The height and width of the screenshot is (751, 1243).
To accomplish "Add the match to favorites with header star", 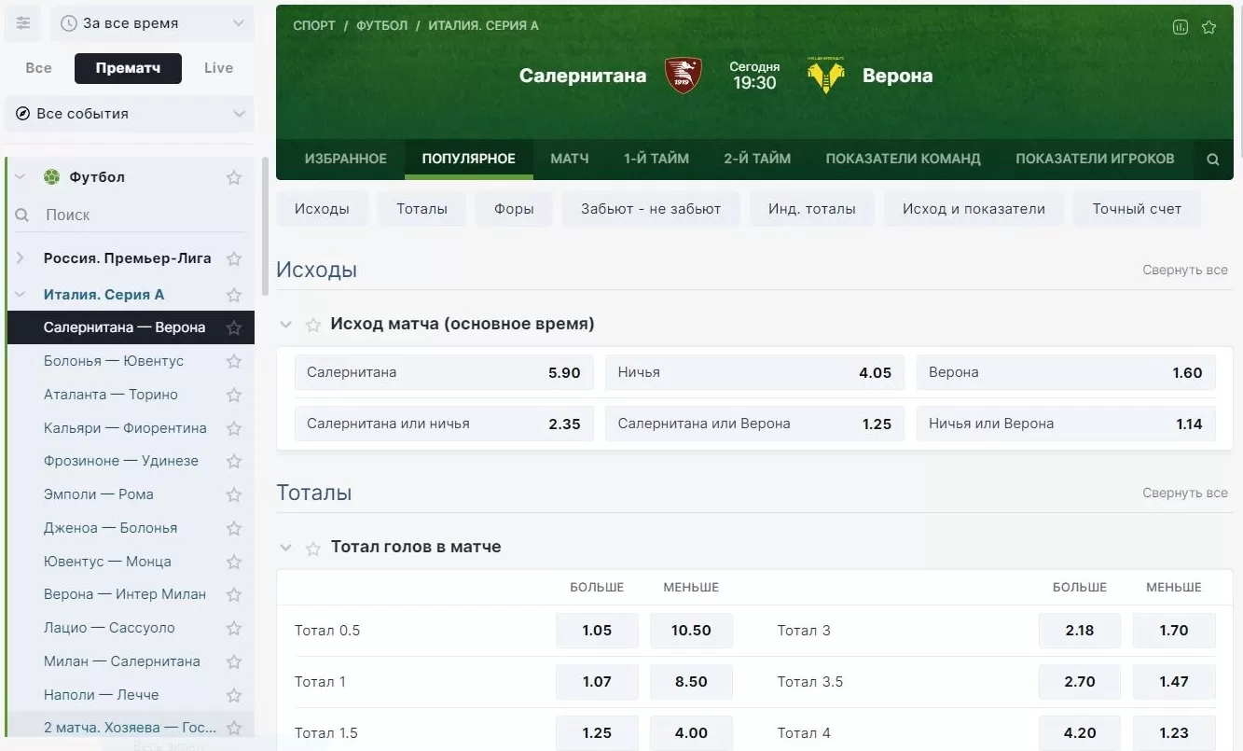I will pyautogui.click(x=1208, y=27).
